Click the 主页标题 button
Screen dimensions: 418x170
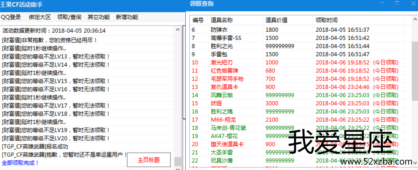(149, 160)
